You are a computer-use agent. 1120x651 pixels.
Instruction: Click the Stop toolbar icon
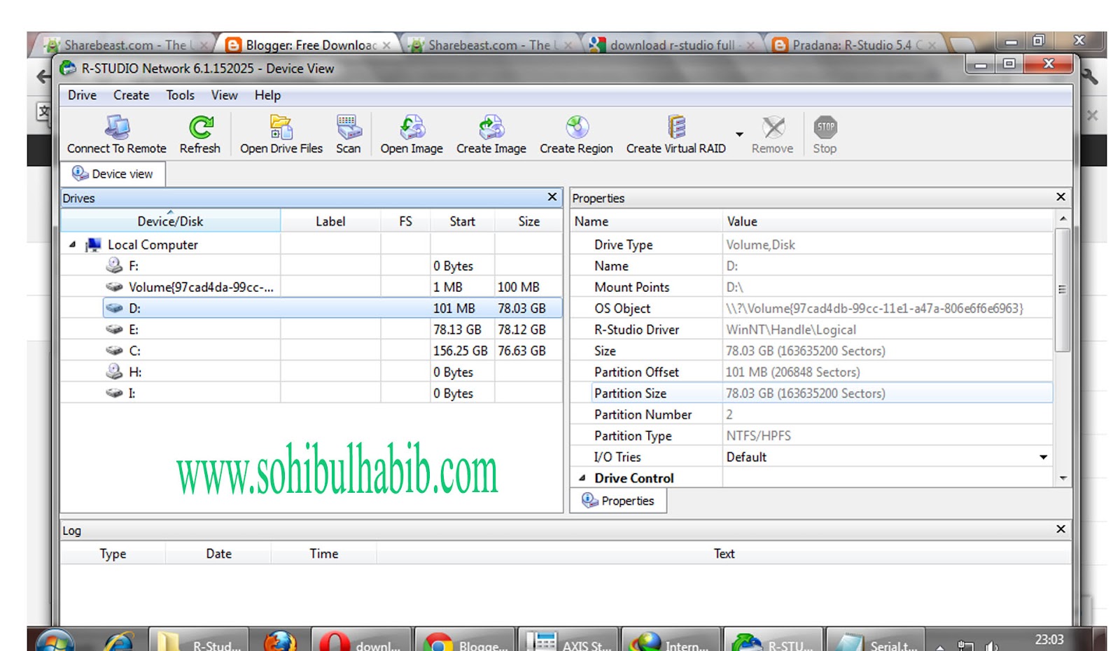(x=825, y=134)
